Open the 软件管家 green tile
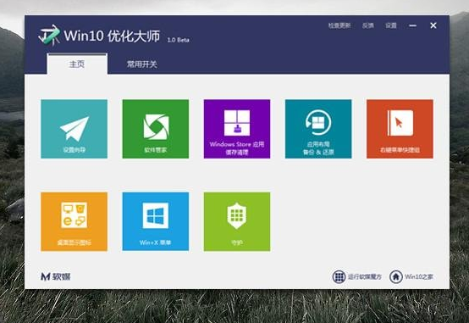 click(156, 129)
